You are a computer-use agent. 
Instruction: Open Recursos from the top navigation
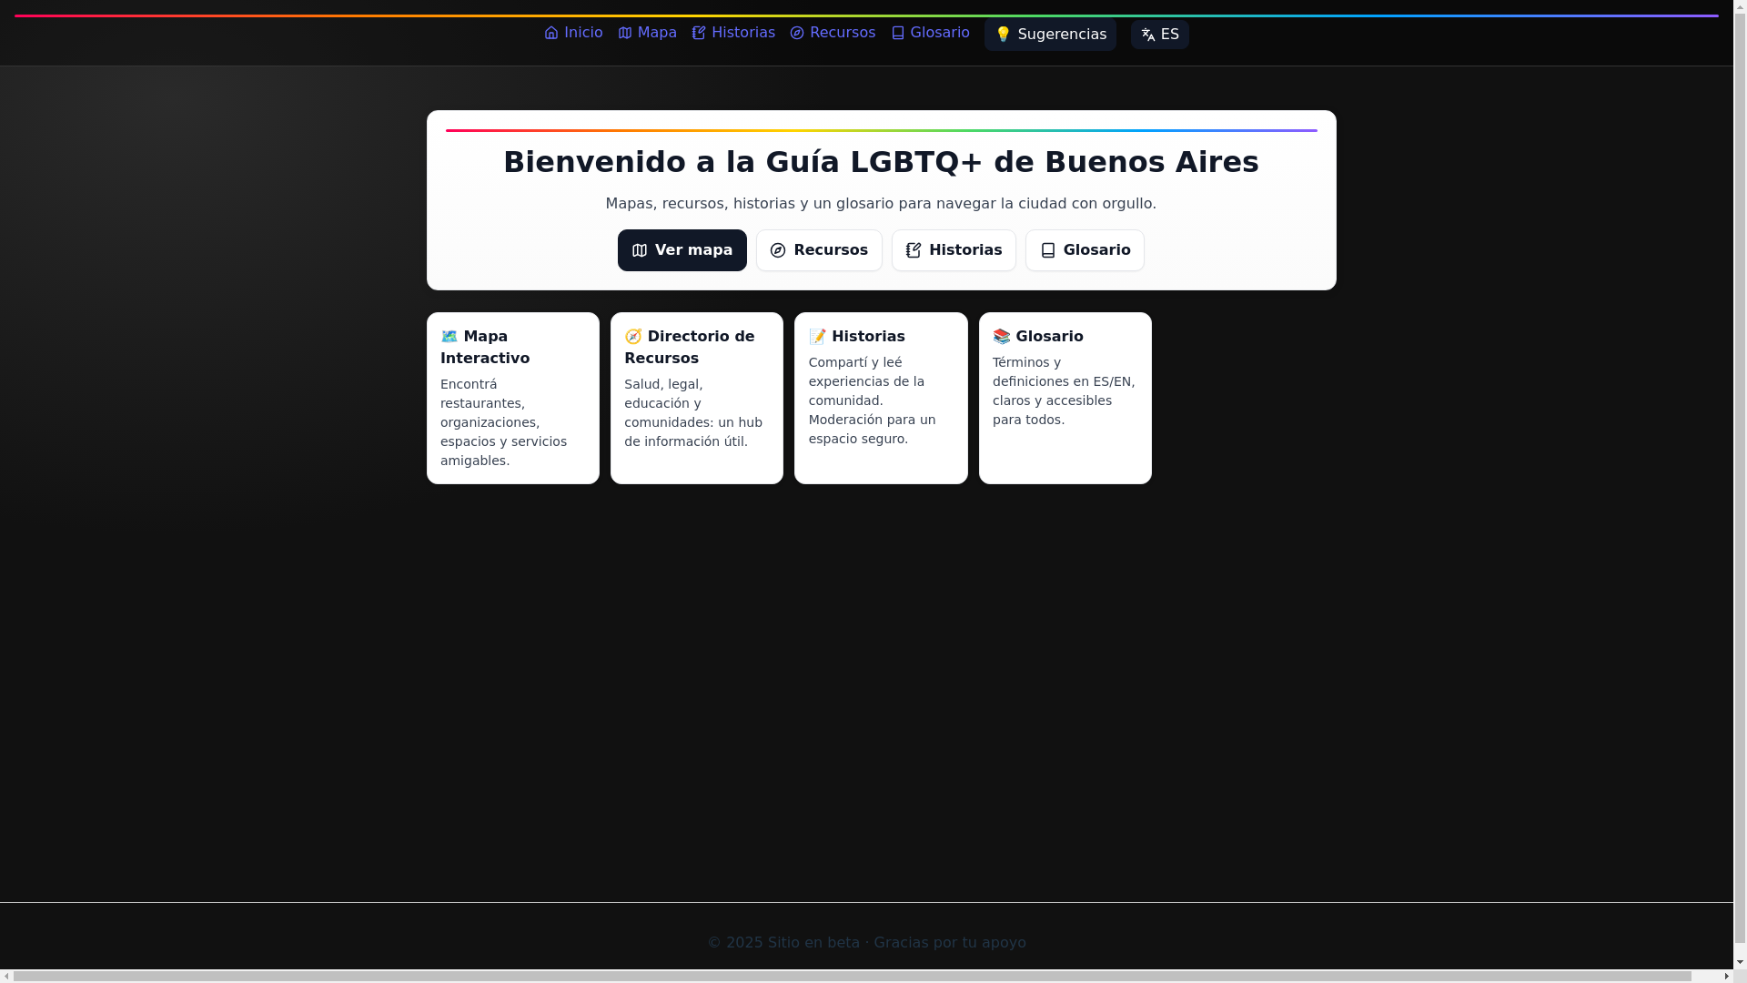tap(833, 33)
